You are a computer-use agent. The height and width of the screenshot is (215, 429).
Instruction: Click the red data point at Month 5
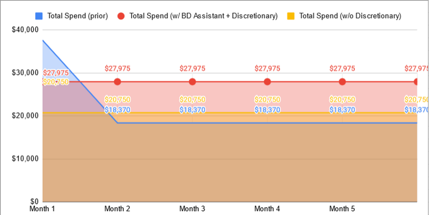click(x=342, y=82)
